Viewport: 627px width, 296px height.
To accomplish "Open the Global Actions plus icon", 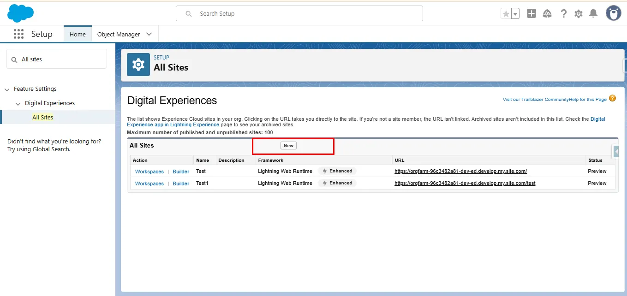I will click(x=531, y=14).
